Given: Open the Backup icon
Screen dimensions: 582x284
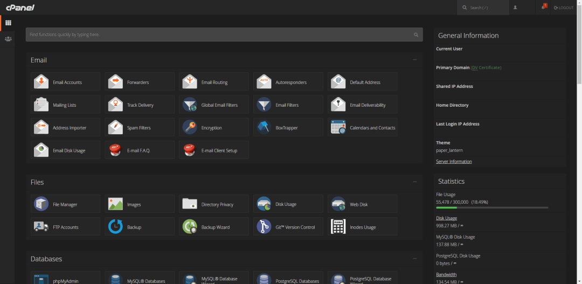Looking at the screenshot, I should [116, 227].
